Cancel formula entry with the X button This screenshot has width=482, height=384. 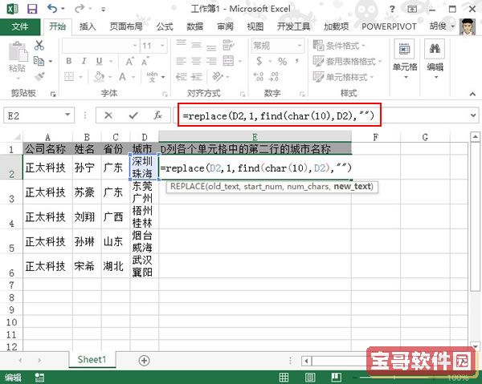[108, 115]
